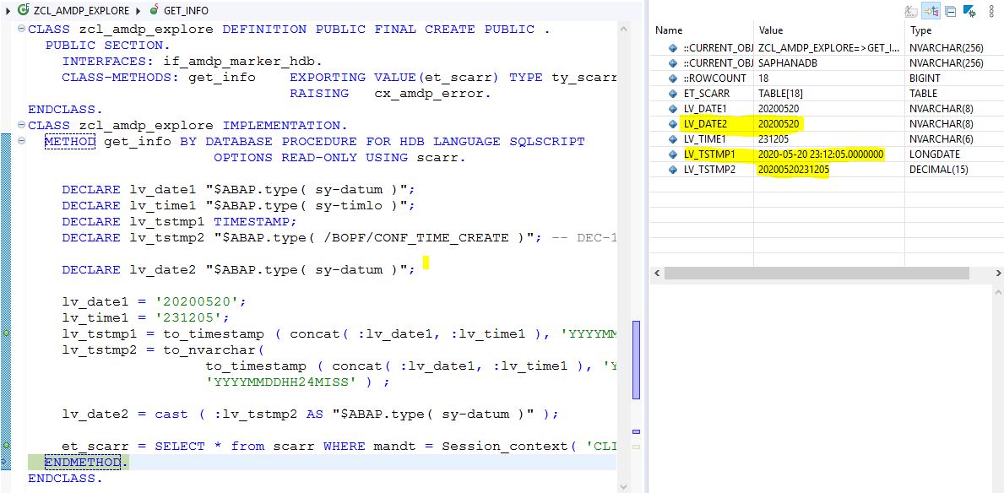Select the ZCL_AMDP_EXPLORE breadcrumb label

pos(81,11)
